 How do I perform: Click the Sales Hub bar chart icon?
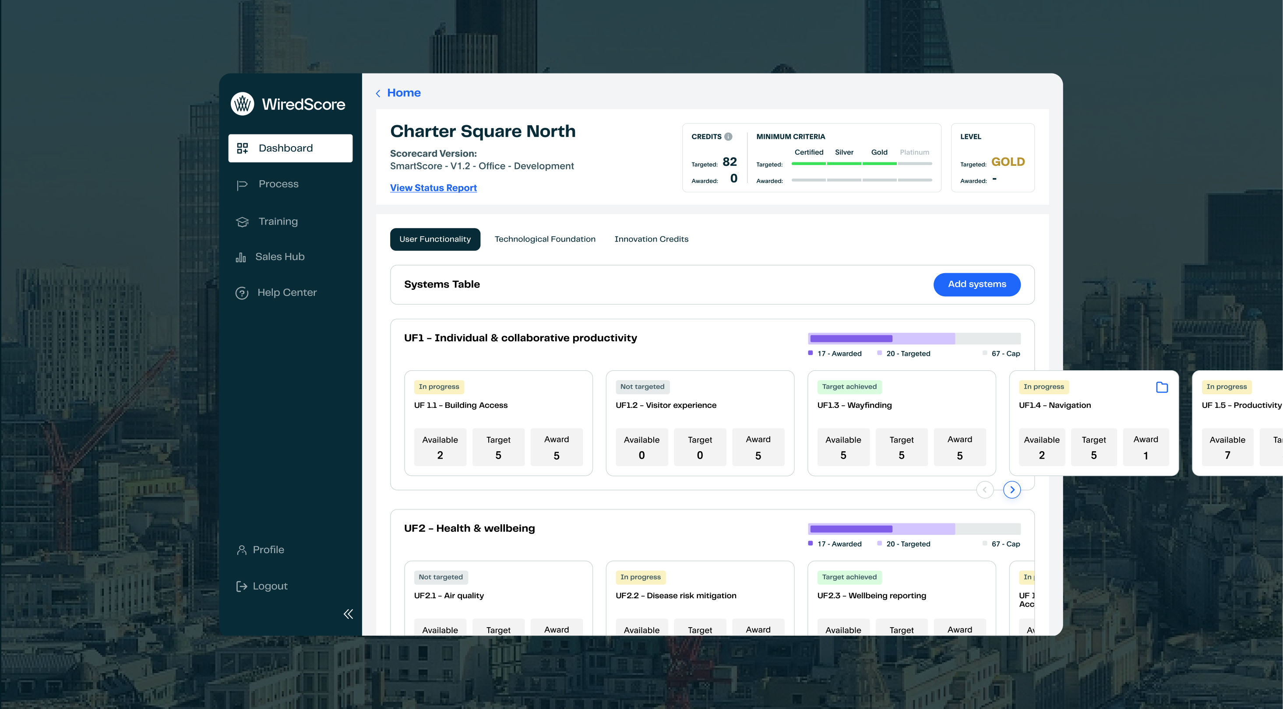pyautogui.click(x=240, y=257)
